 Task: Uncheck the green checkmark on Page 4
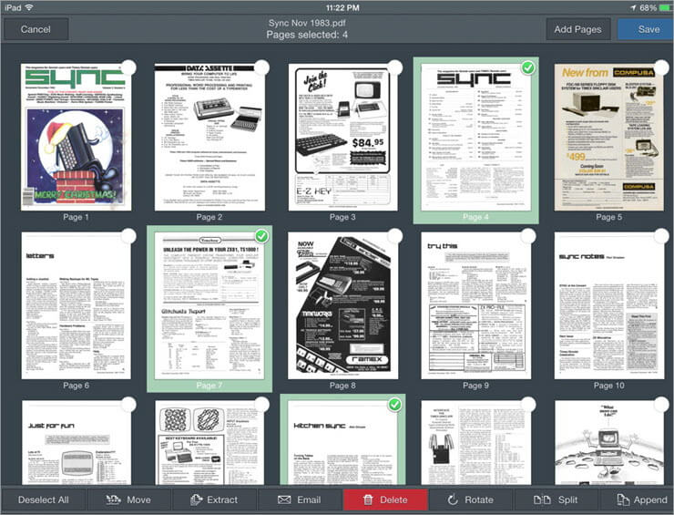tap(527, 67)
